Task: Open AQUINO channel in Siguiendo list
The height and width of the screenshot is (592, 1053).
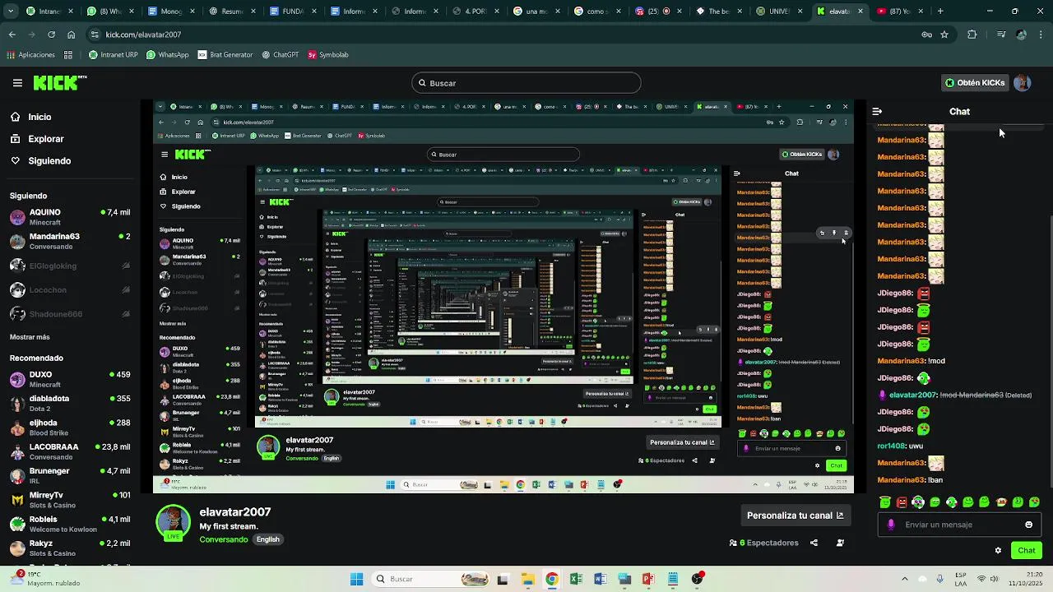Action: click(x=70, y=217)
